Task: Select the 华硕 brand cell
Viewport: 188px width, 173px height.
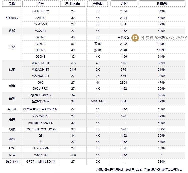Action: coord(12,129)
